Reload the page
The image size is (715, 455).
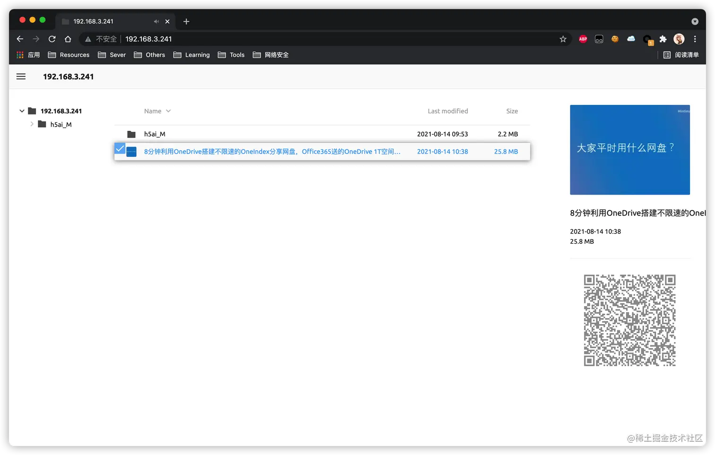tap(52, 39)
